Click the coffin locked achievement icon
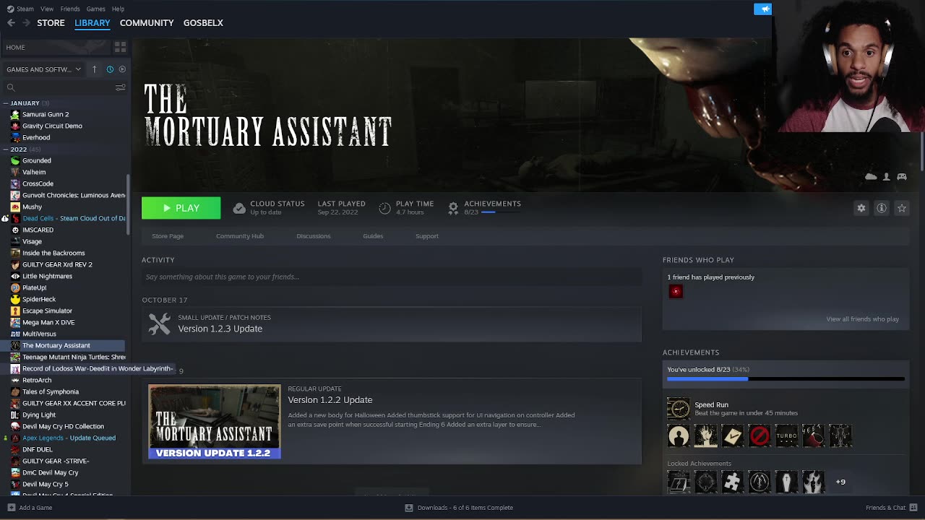925x520 pixels. 786,482
